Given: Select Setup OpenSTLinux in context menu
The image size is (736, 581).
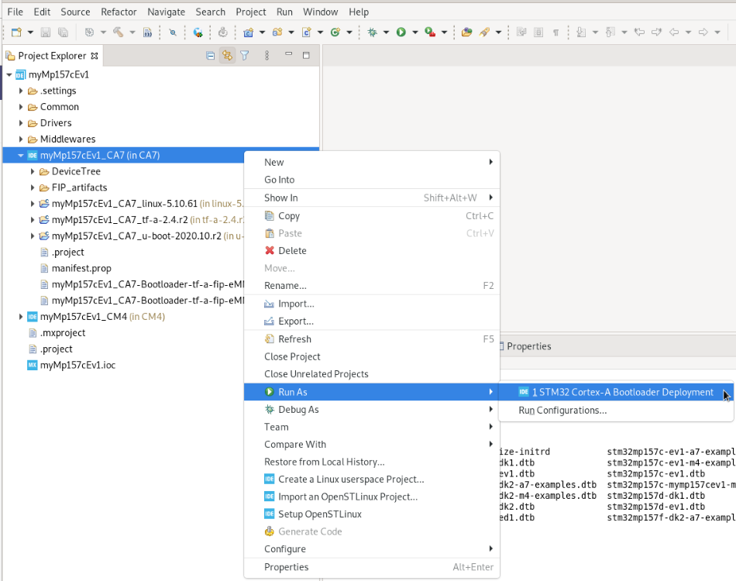Looking at the screenshot, I should [372, 514].
